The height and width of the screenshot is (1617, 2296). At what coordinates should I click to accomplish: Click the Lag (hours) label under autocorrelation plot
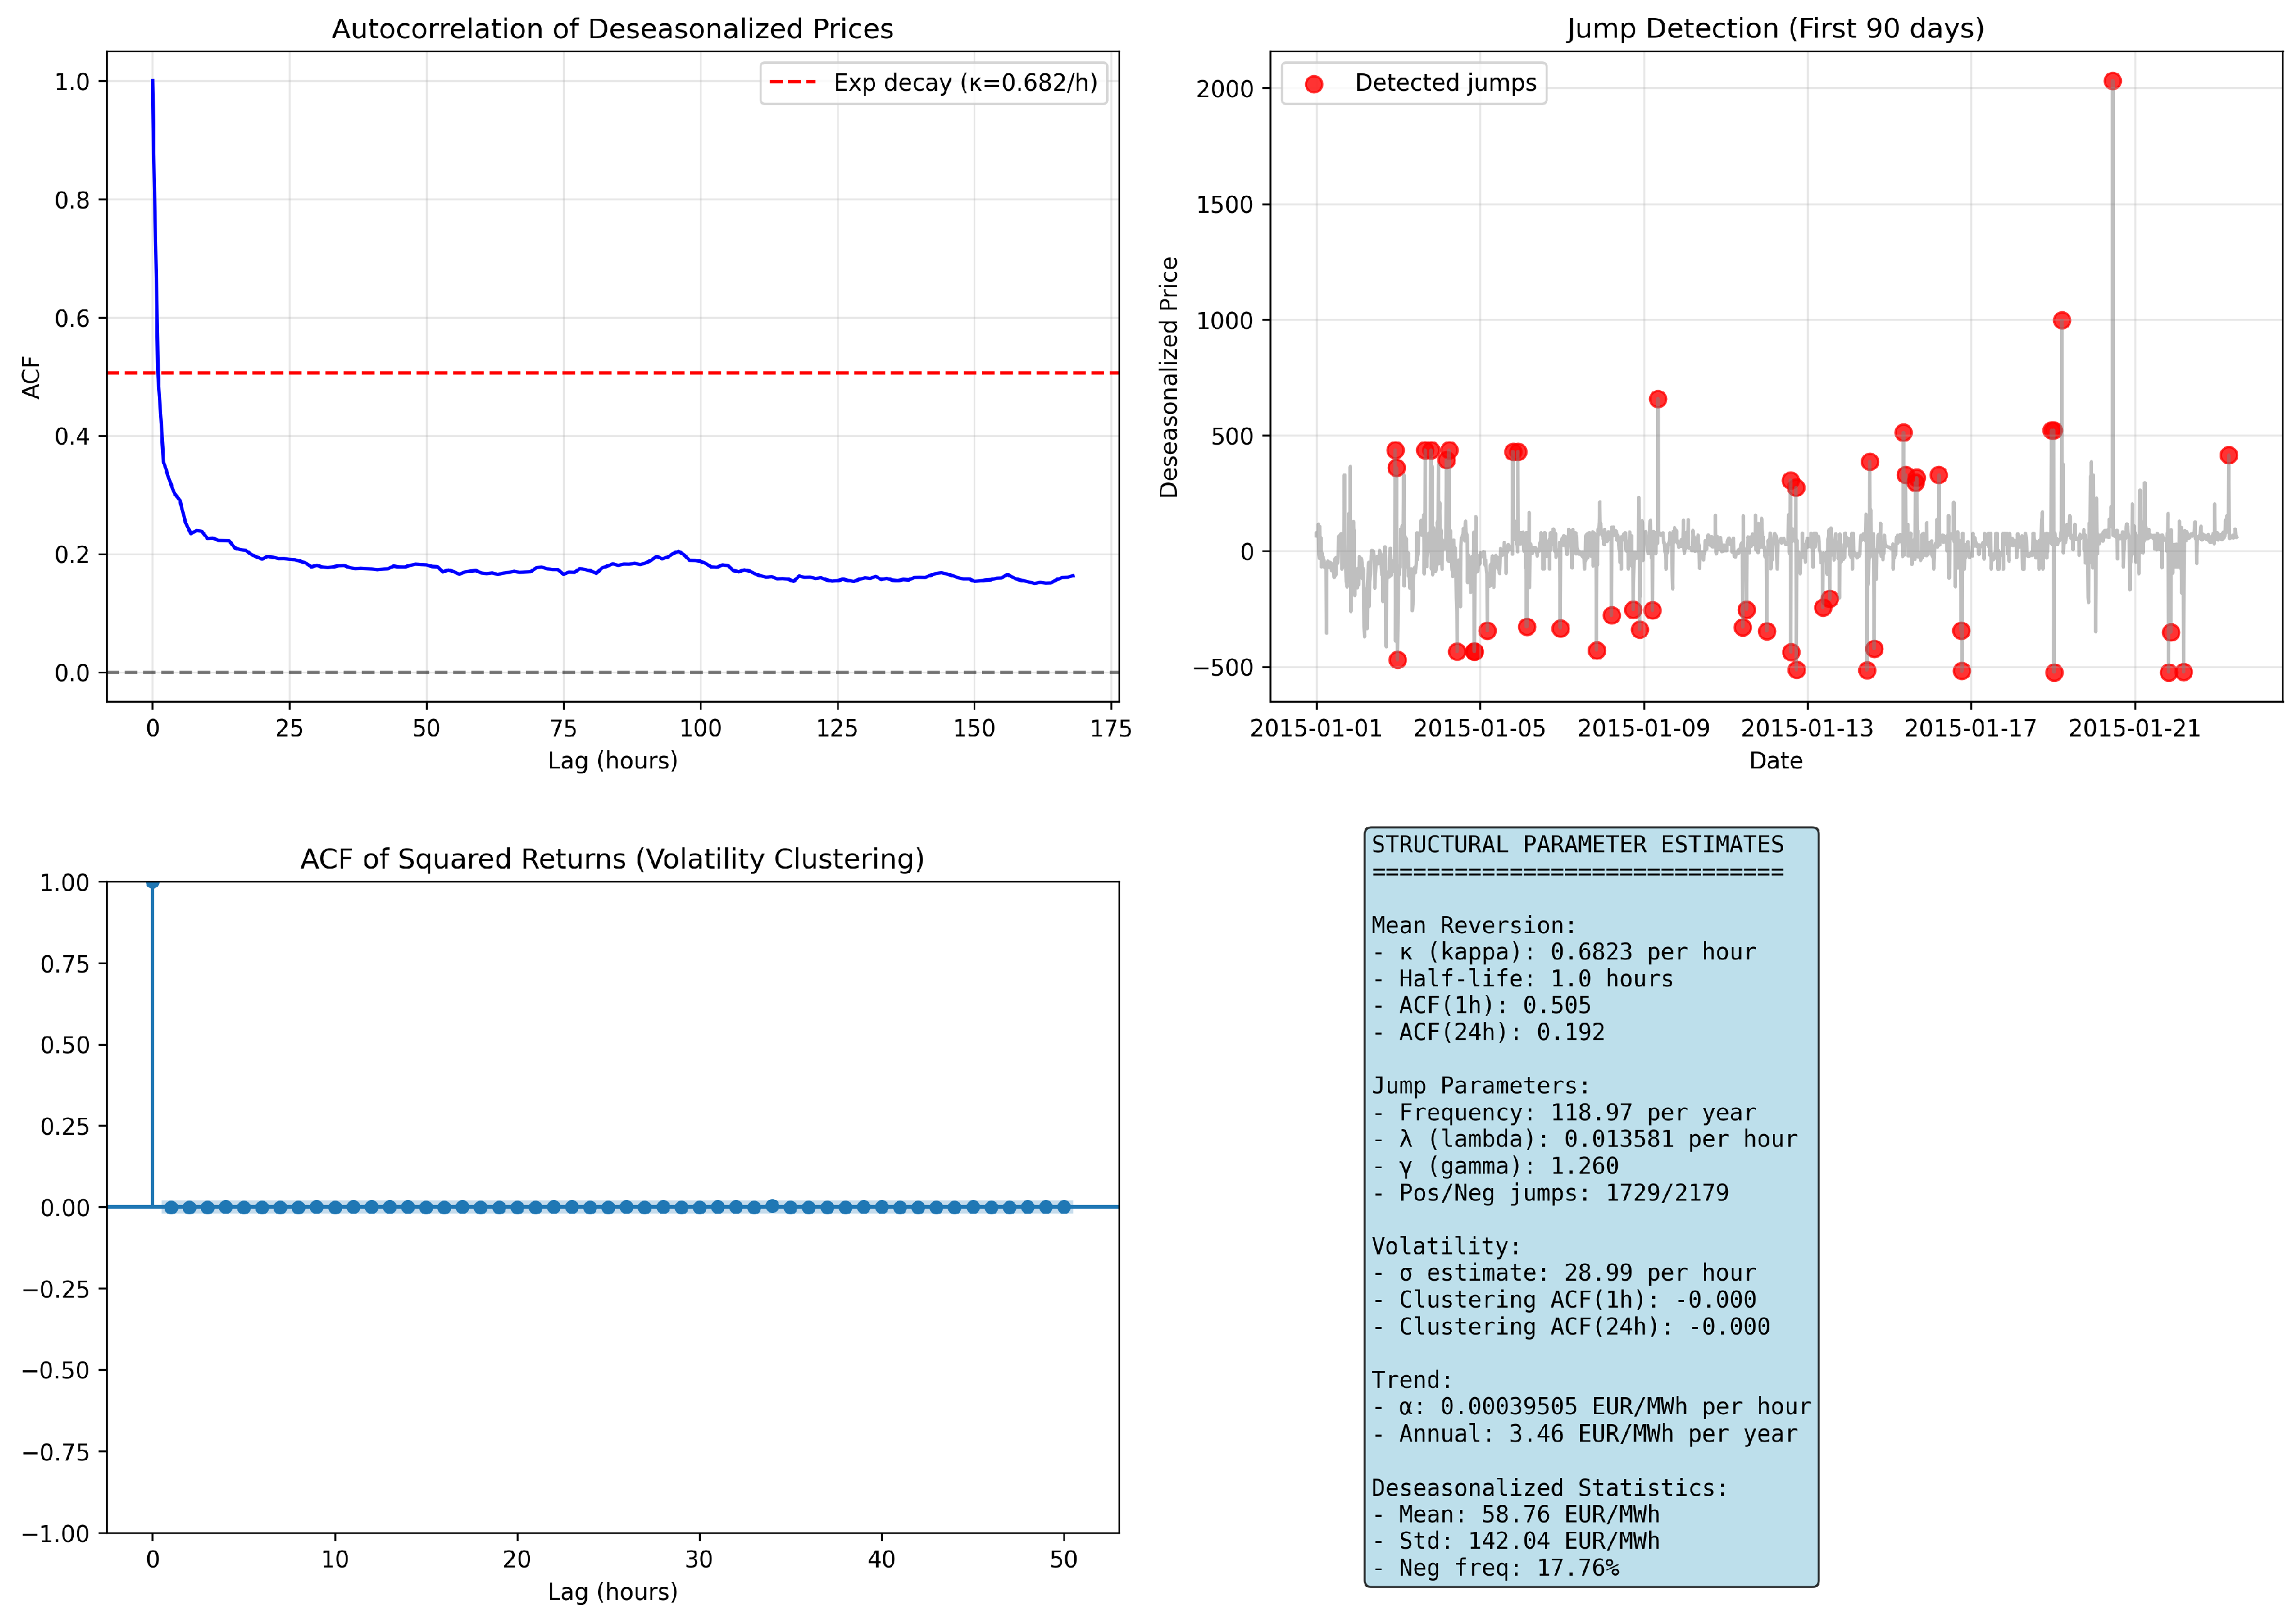(x=612, y=761)
